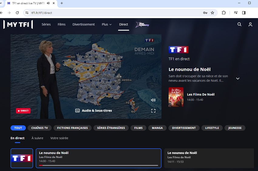
Task: Open the browser extensions puzzle icon
Action: click(224, 13)
